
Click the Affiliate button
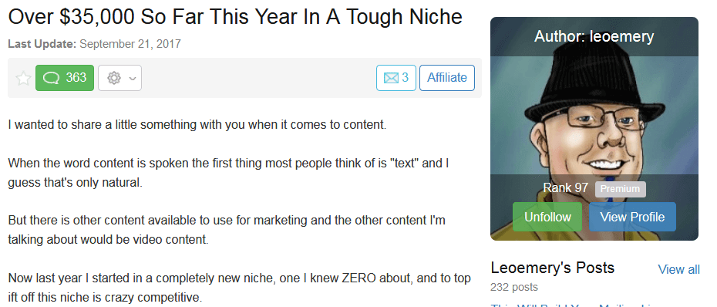tap(446, 78)
